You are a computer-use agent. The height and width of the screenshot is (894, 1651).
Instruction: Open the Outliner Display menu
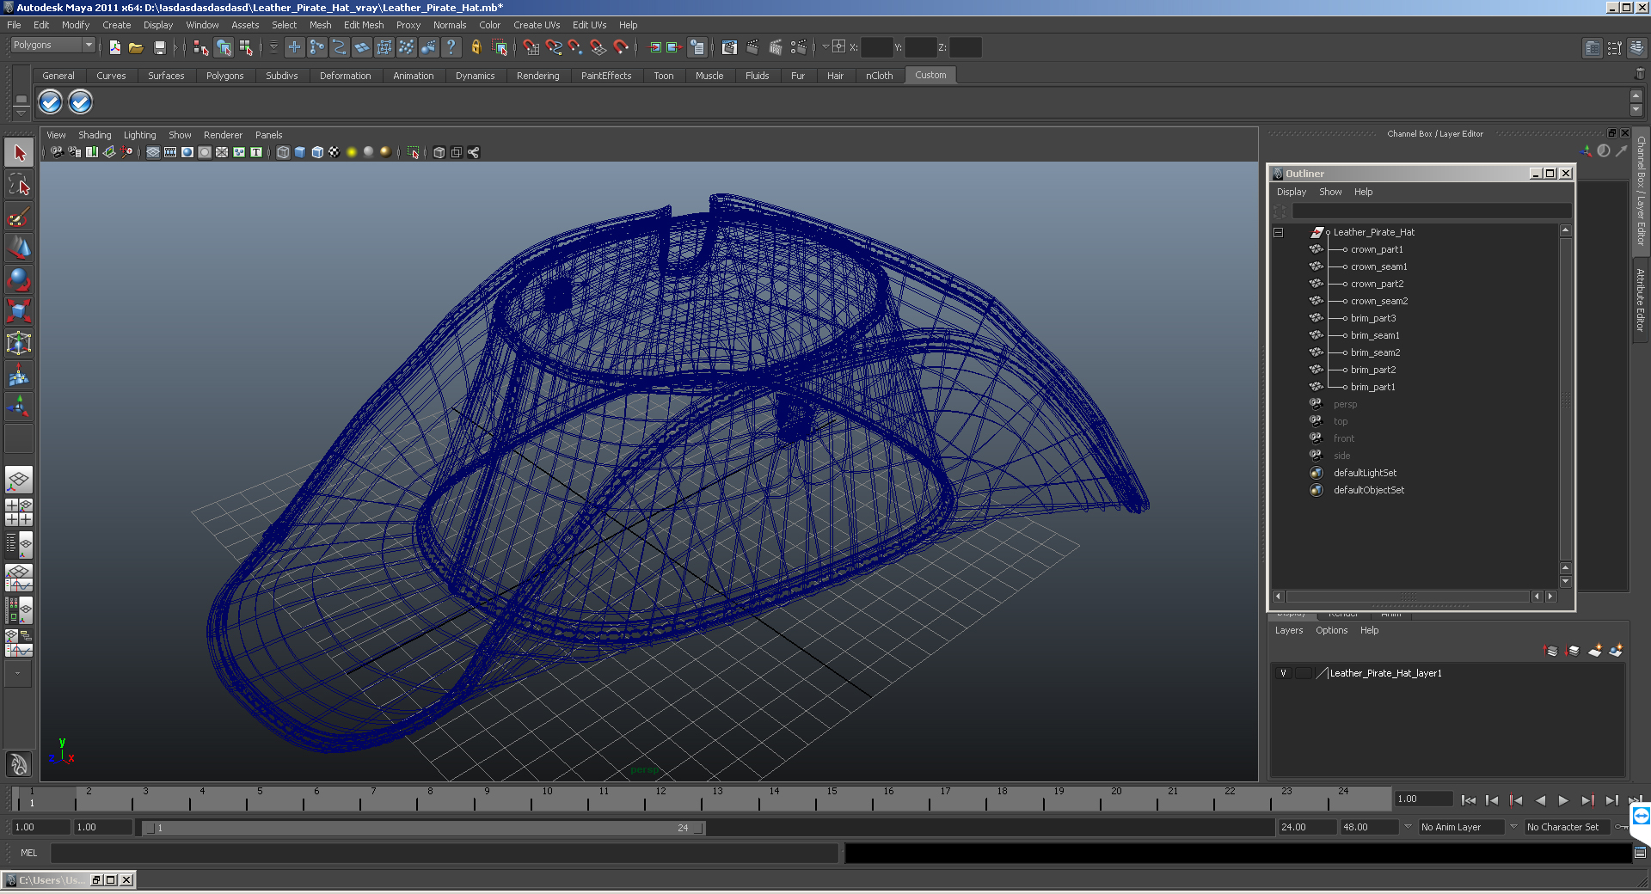(1291, 192)
